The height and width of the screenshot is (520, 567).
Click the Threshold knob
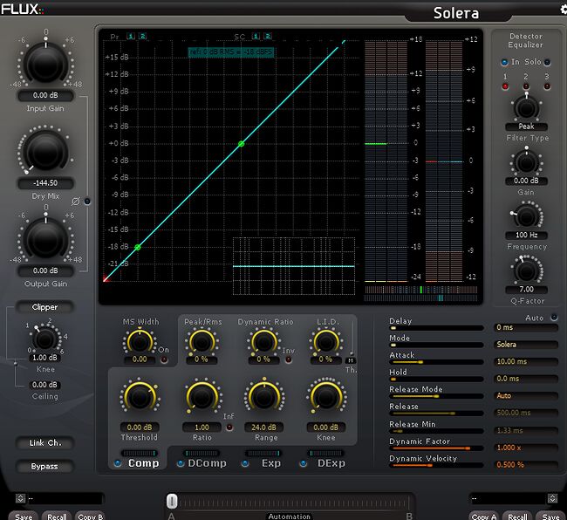140,397
